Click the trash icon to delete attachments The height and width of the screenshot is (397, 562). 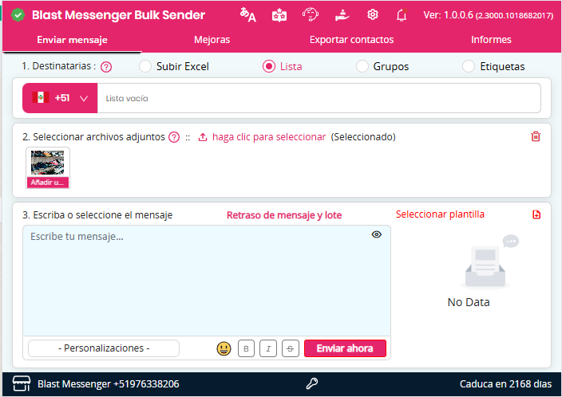(x=536, y=136)
